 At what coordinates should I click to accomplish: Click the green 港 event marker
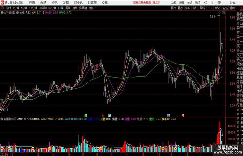[86, 115]
